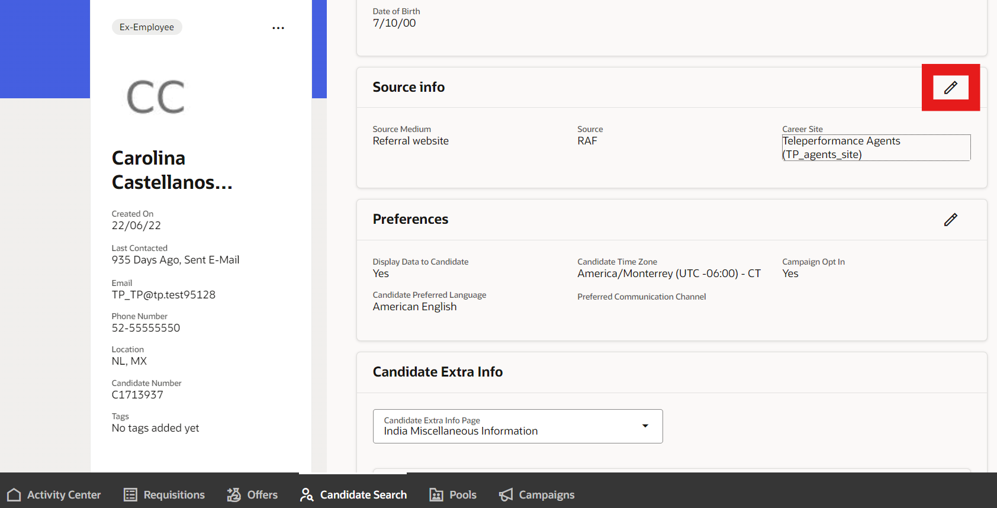Viewport: 997px width, 508px height.
Task: Expand the Candidate Extra Info Page dropdown
Action: (518, 426)
